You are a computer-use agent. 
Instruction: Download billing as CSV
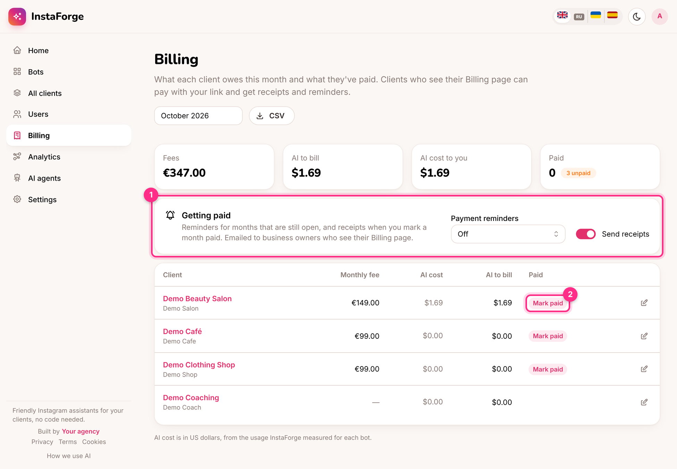click(x=271, y=116)
